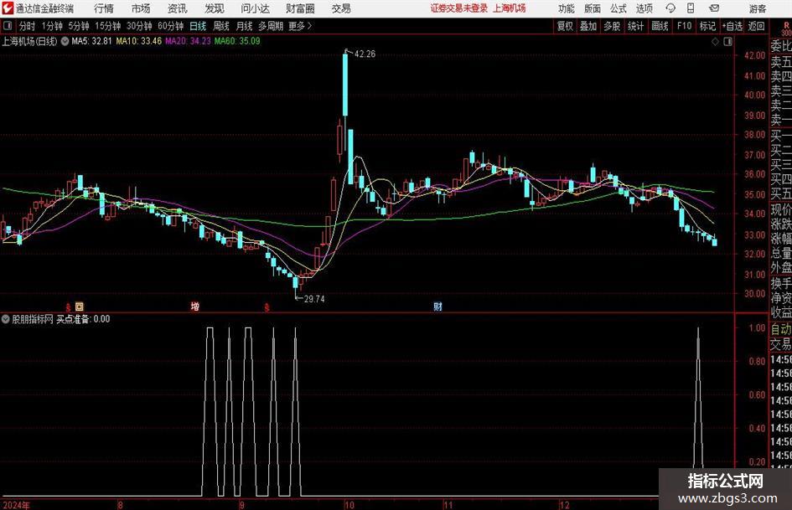792x510 pixels.
Task: Open the mobile phone icon
Action: pyautogui.click(x=691, y=8)
